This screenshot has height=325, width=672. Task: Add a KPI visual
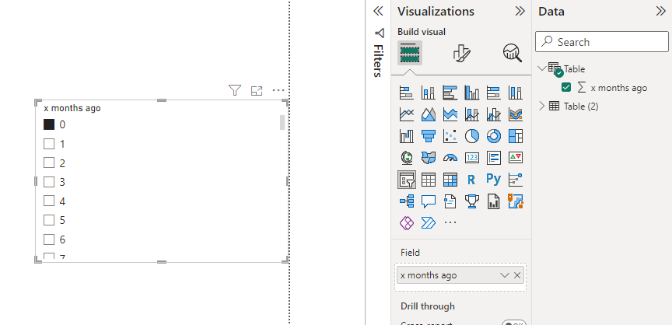point(516,158)
